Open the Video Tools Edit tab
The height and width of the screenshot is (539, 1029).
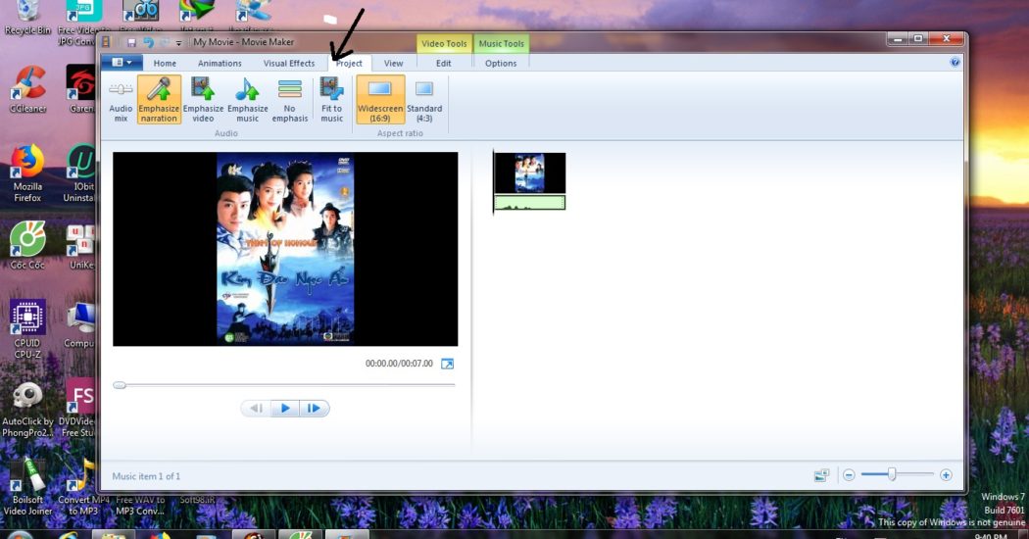(x=444, y=63)
